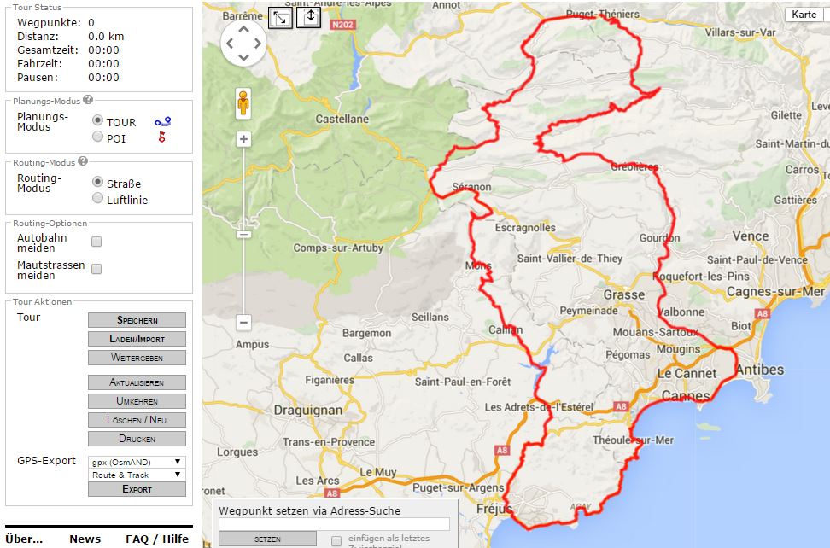This screenshot has height=548, width=830.
Task: Open the FAQ / Hilfe menu item
Action: [x=157, y=539]
